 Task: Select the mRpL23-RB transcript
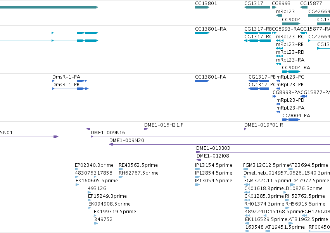(x=280, y=48)
